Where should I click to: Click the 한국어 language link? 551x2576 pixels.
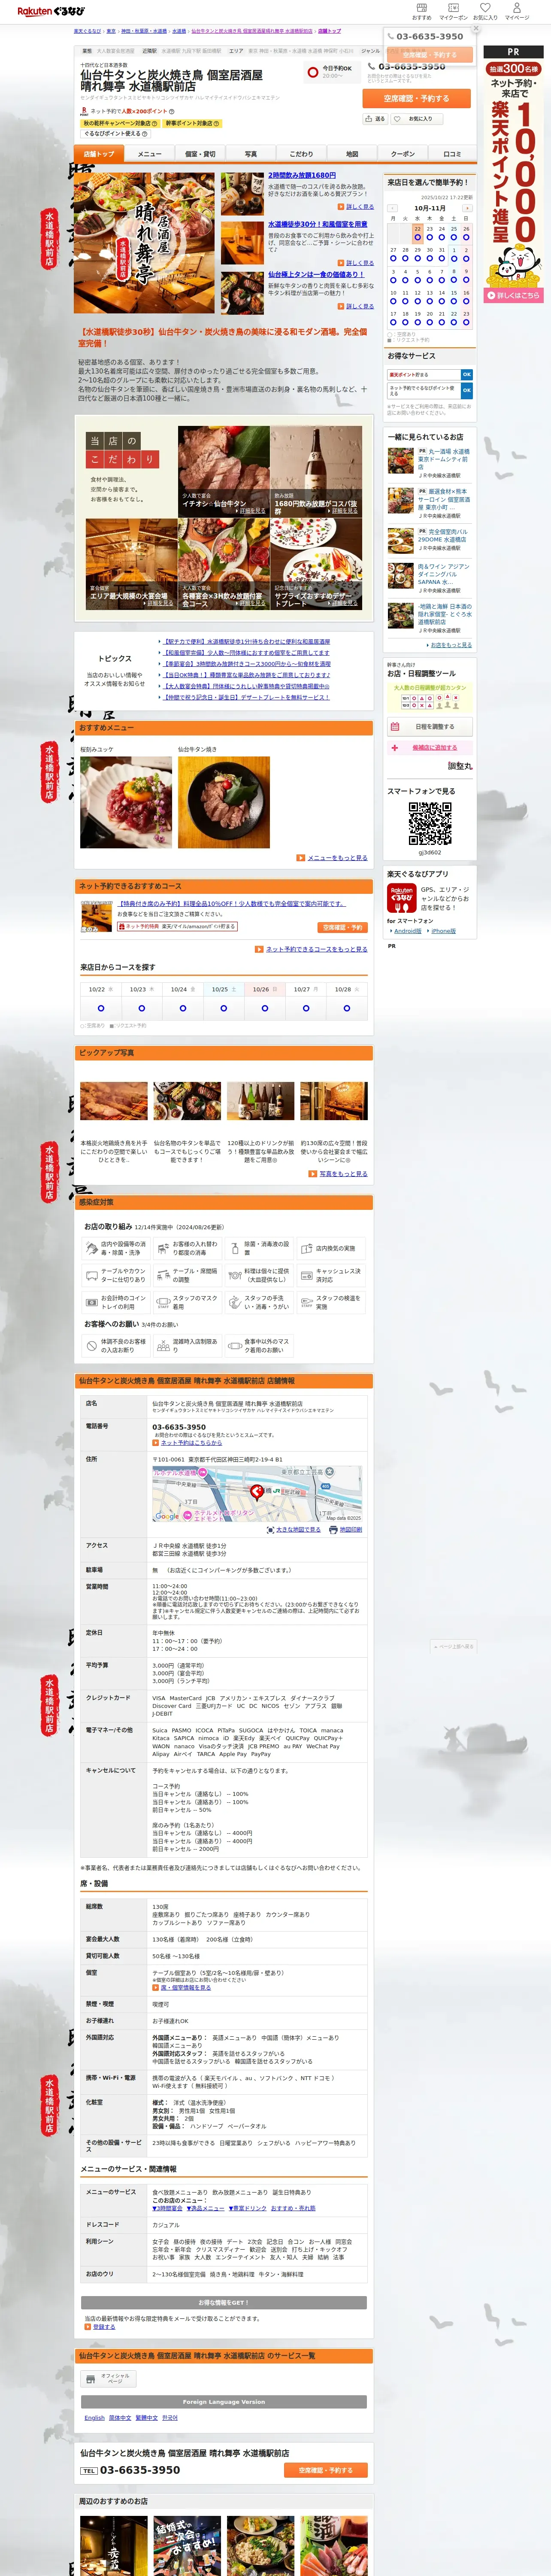[x=170, y=2417]
